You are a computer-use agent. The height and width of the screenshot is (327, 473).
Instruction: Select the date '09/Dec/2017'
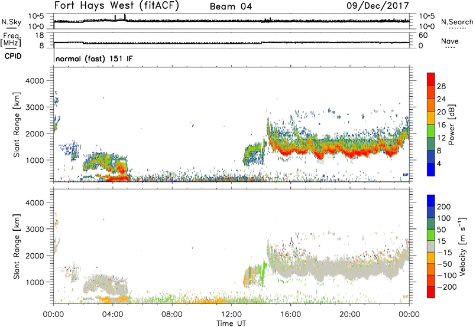378,6
